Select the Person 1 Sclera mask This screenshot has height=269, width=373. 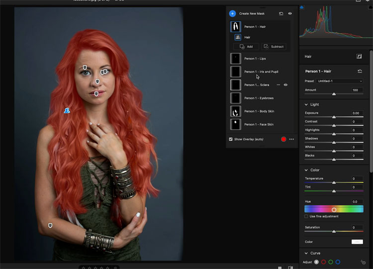257,85
